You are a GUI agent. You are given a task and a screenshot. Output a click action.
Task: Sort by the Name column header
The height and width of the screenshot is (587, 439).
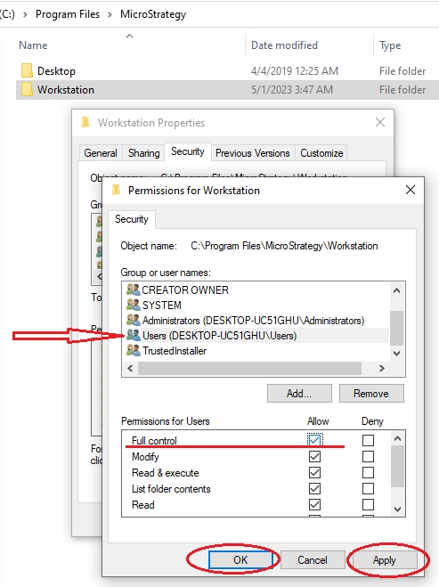33,45
